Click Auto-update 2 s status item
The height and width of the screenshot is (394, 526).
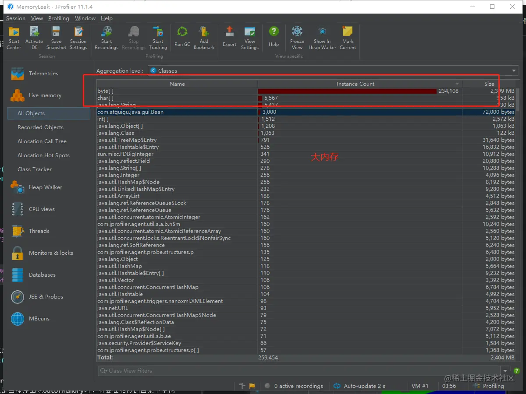click(x=359, y=386)
